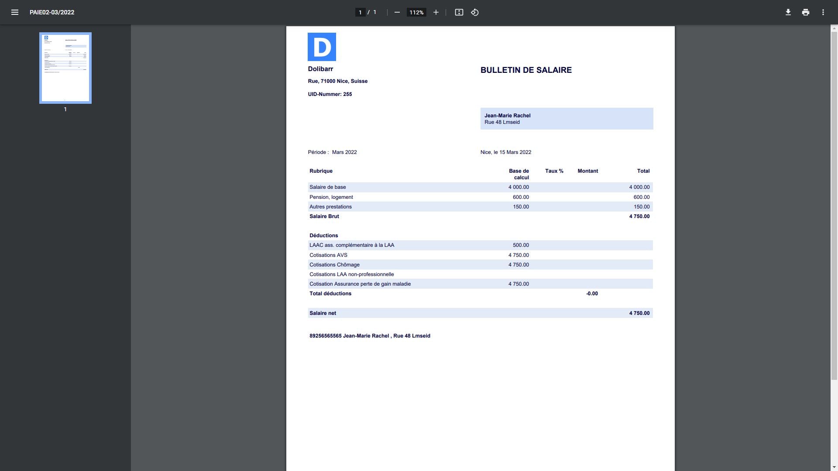Download the PAIE02-03/2022 PDF

[x=788, y=12]
